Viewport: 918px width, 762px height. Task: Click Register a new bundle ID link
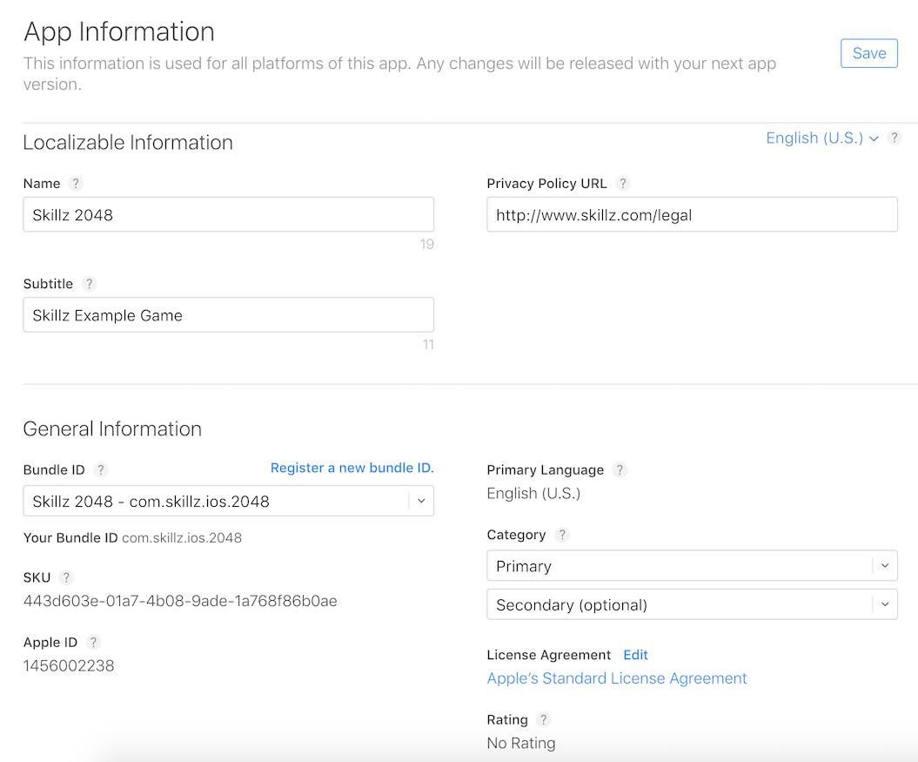[x=352, y=468]
